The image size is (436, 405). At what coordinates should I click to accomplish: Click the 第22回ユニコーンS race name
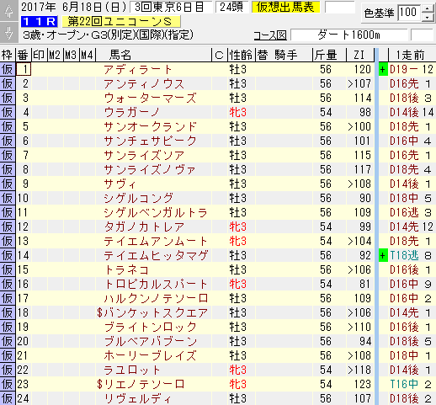120,21
